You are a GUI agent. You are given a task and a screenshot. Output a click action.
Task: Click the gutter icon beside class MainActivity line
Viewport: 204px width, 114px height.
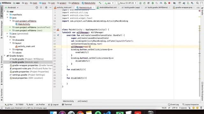[x=58, y=29]
